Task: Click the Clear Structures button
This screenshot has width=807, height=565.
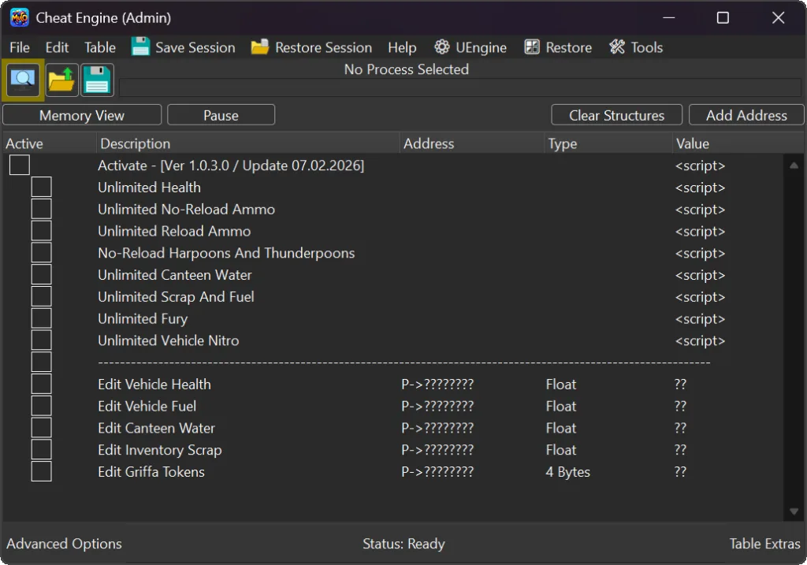Action: [616, 115]
